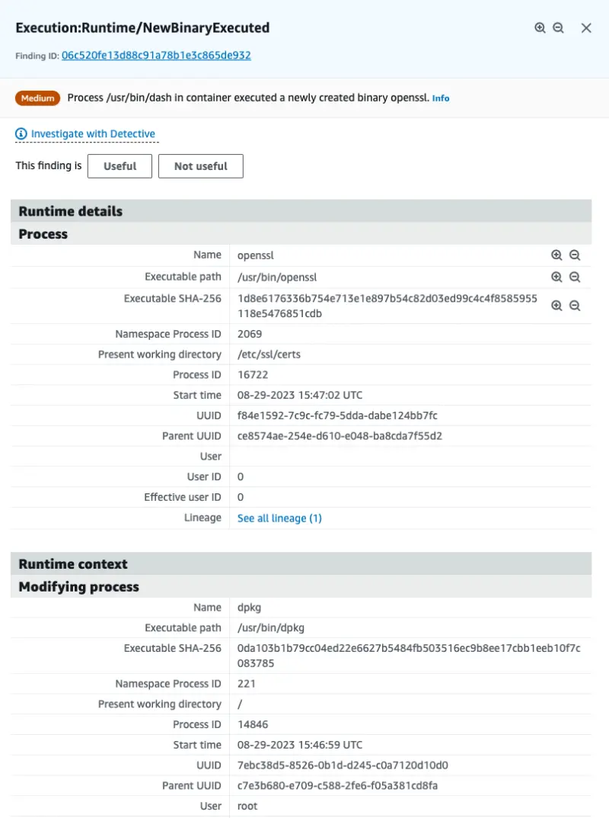
Task: Mark the finding as Not useful
Action: 200,165
